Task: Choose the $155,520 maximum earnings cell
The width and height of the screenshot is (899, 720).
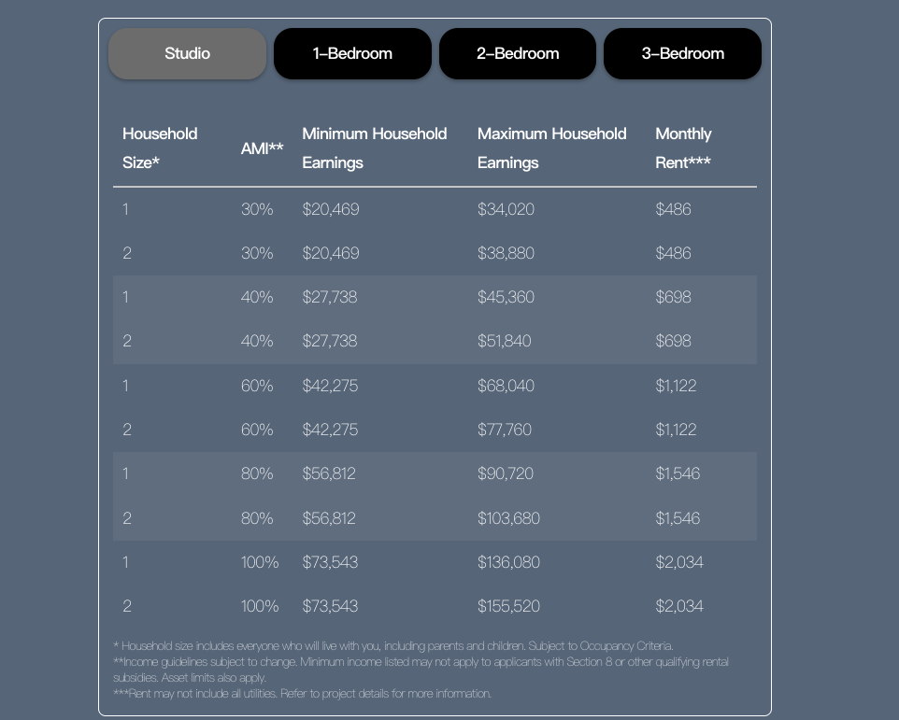Action: 508,606
